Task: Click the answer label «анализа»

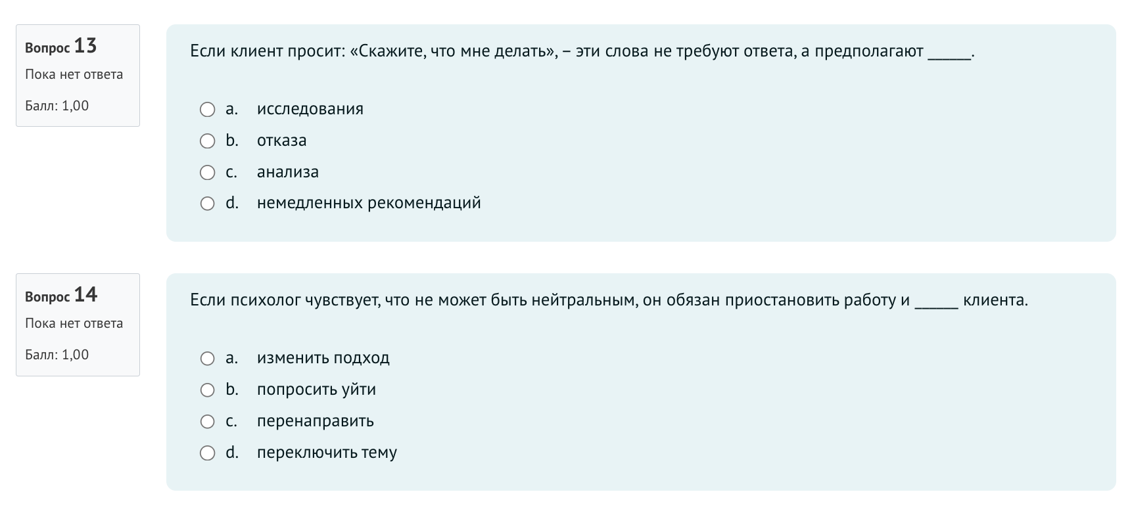Action: coord(287,172)
